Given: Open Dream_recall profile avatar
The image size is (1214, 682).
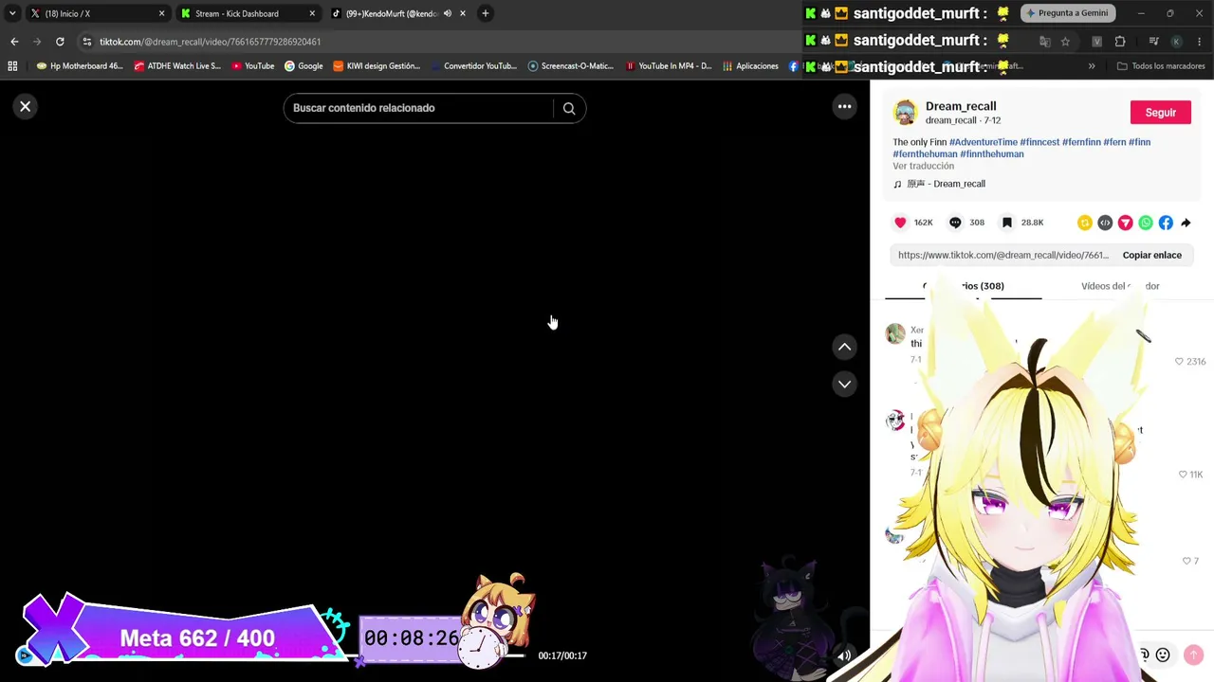Looking at the screenshot, I should (x=905, y=112).
